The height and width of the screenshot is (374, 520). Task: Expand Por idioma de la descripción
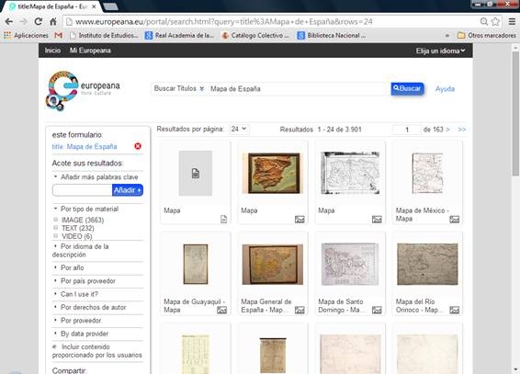(x=81, y=250)
